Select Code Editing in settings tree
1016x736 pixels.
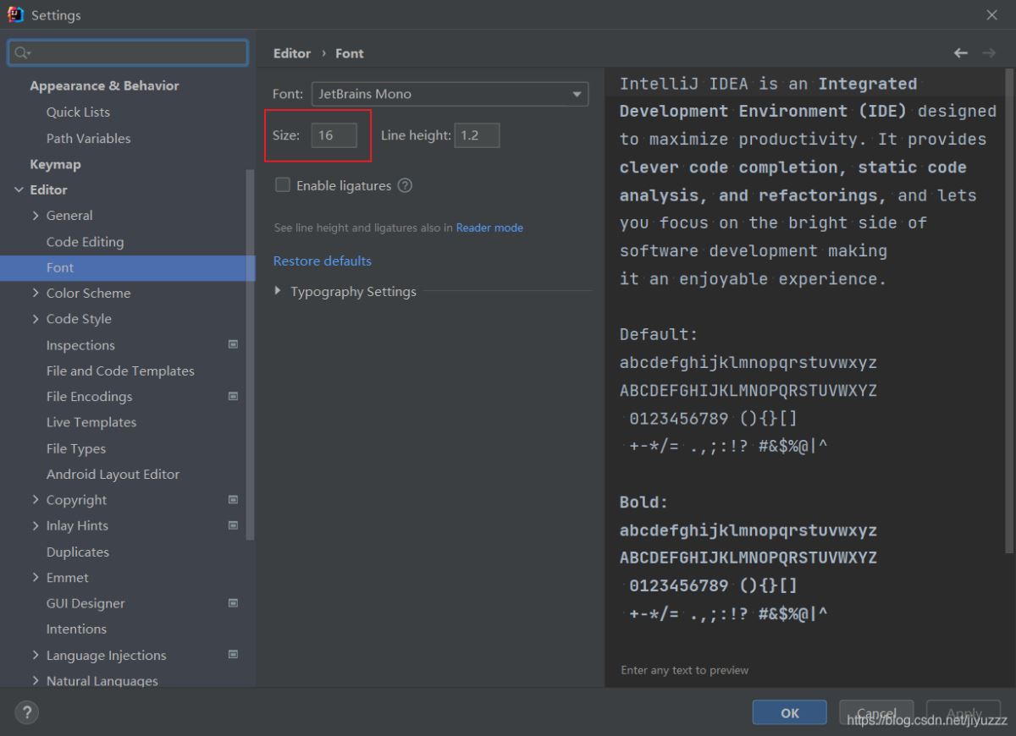coord(85,242)
